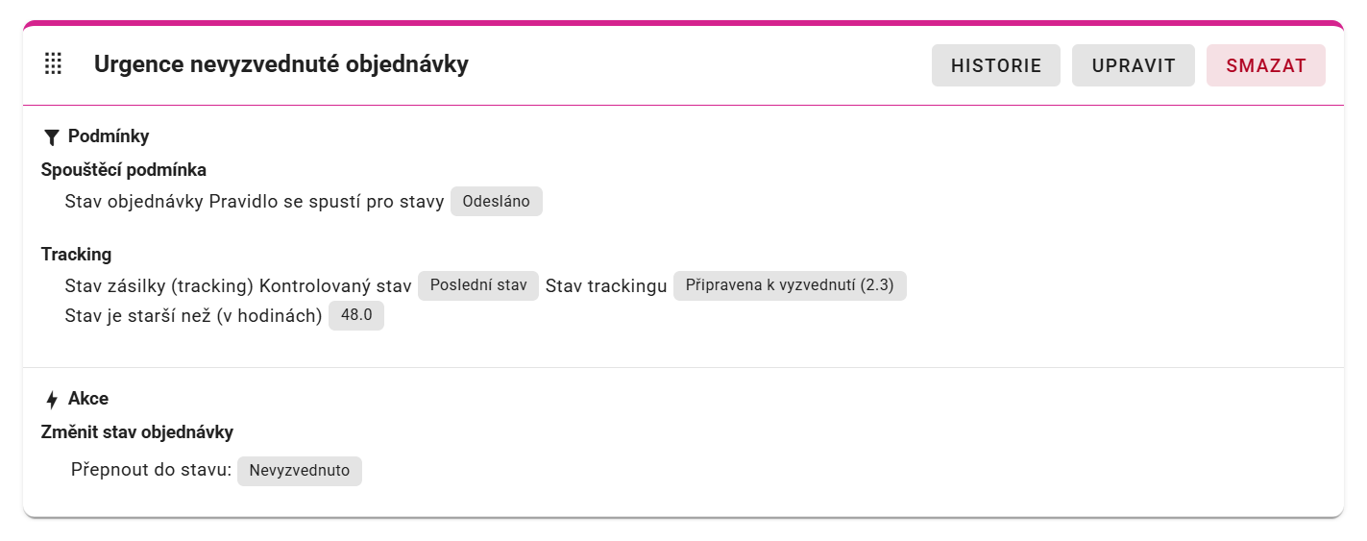Click the filter funnel icon beside Podmínky
1367x541 pixels.
click(x=52, y=137)
